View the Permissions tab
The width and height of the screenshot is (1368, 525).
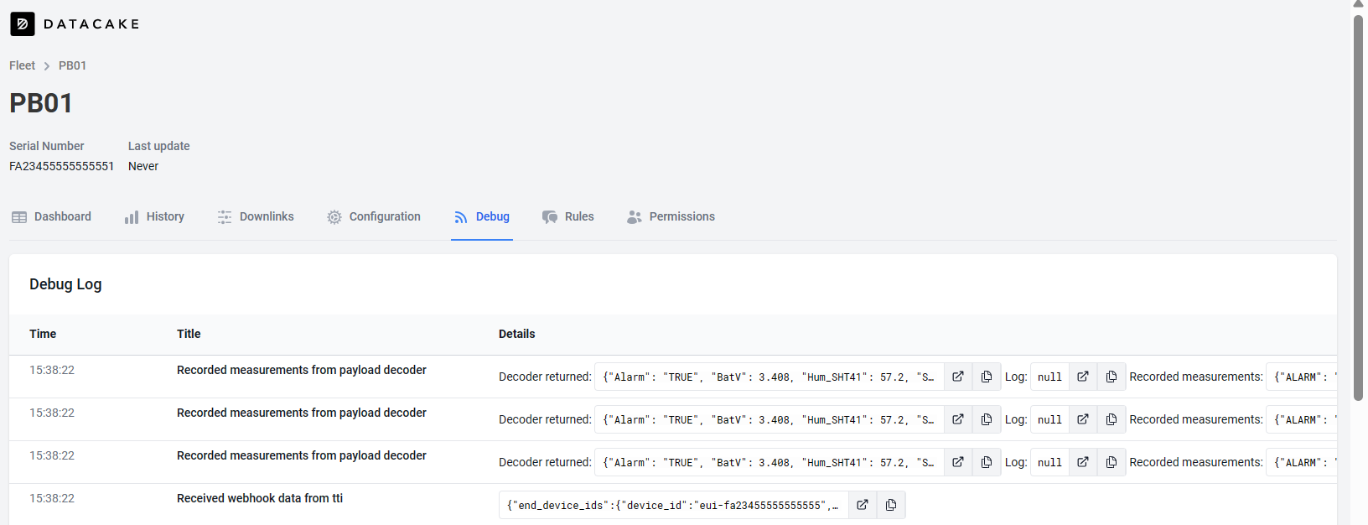[671, 216]
